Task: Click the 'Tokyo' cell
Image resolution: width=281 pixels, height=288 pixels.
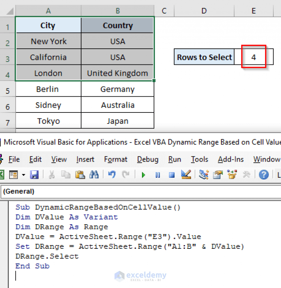Action: pos(48,121)
